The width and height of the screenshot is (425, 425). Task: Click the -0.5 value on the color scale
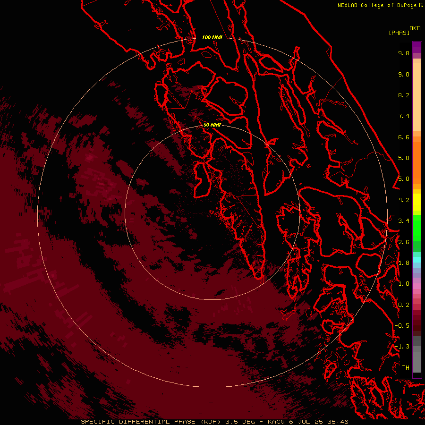tap(402, 326)
